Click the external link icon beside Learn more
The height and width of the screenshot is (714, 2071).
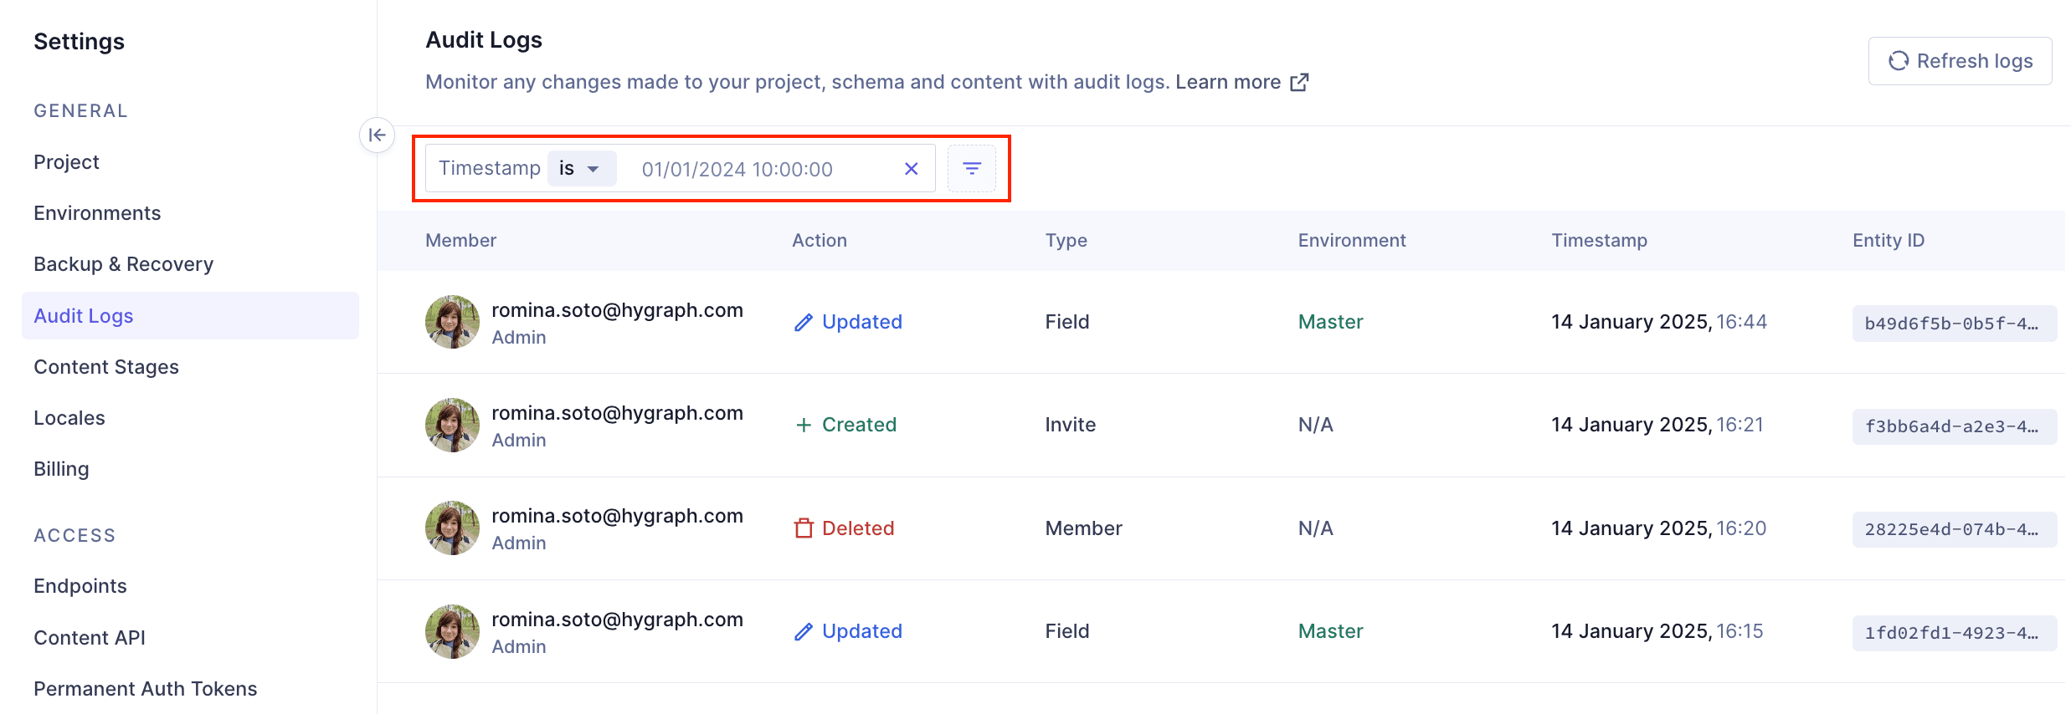click(x=1299, y=82)
